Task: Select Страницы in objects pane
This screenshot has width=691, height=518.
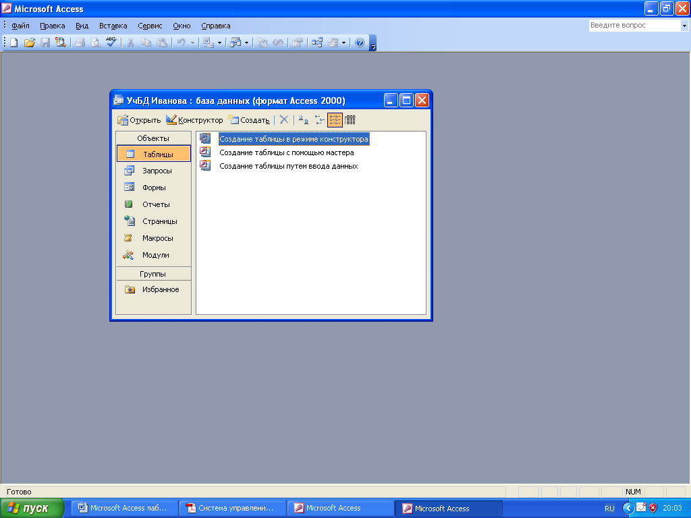Action: click(x=153, y=221)
